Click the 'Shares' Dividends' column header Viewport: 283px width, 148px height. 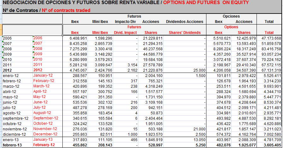click(x=184, y=32)
